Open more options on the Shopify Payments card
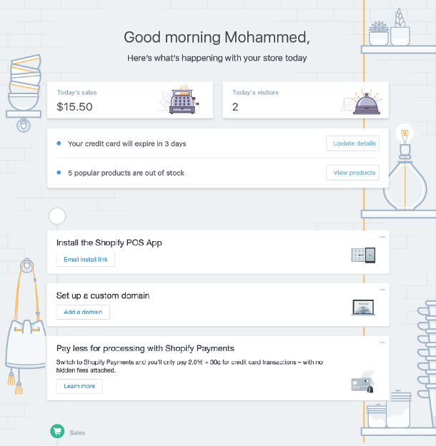The width and height of the screenshot is (436, 446). [382, 343]
